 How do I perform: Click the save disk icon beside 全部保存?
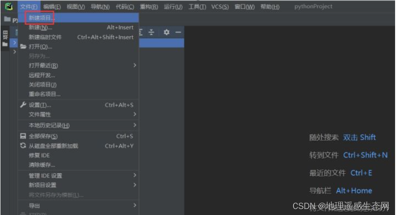coord(23,136)
